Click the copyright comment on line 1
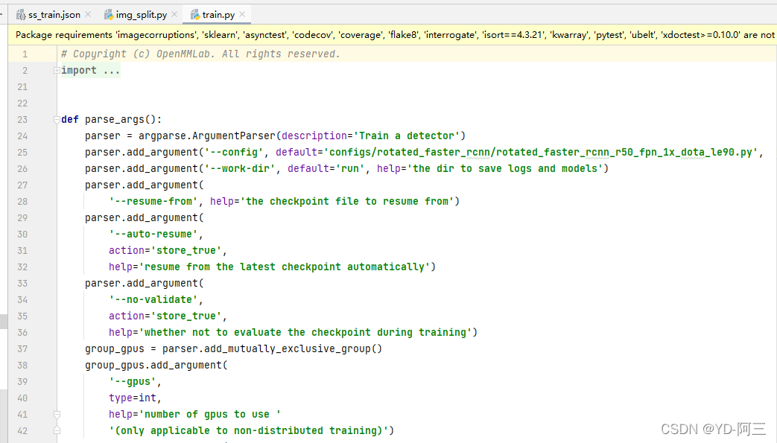 pyautogui.click(x=200, y=54)
